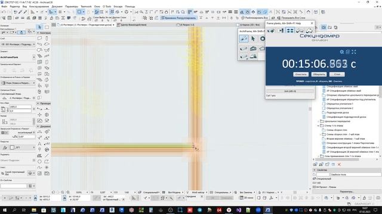Select the Wall tool
This screenshot has width=382, height=214.
click(x=40, y=38)
